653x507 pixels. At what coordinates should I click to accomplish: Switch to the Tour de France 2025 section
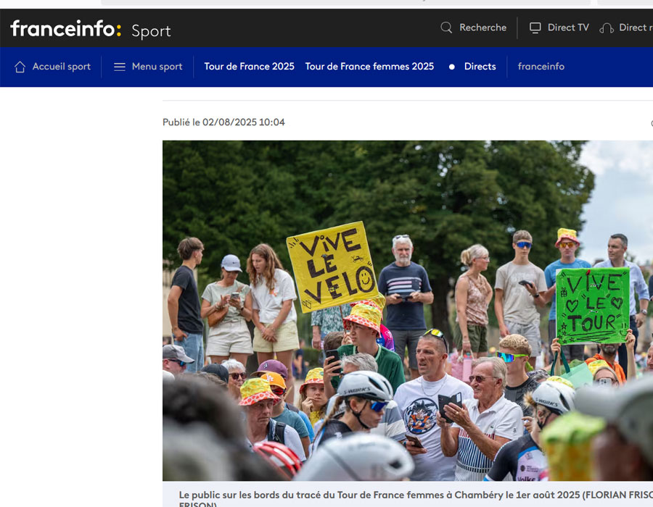(249, 66)
